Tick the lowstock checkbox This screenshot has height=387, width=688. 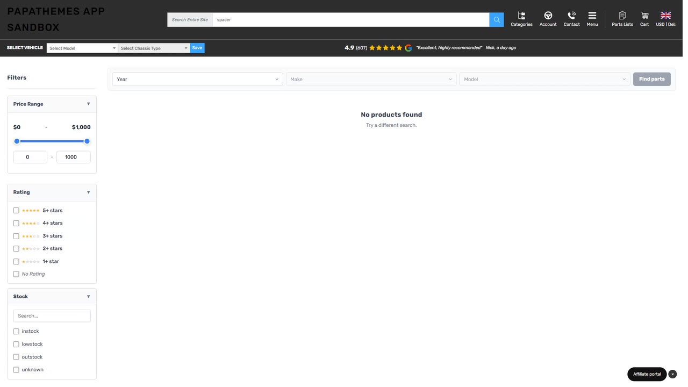click(16, 345)
